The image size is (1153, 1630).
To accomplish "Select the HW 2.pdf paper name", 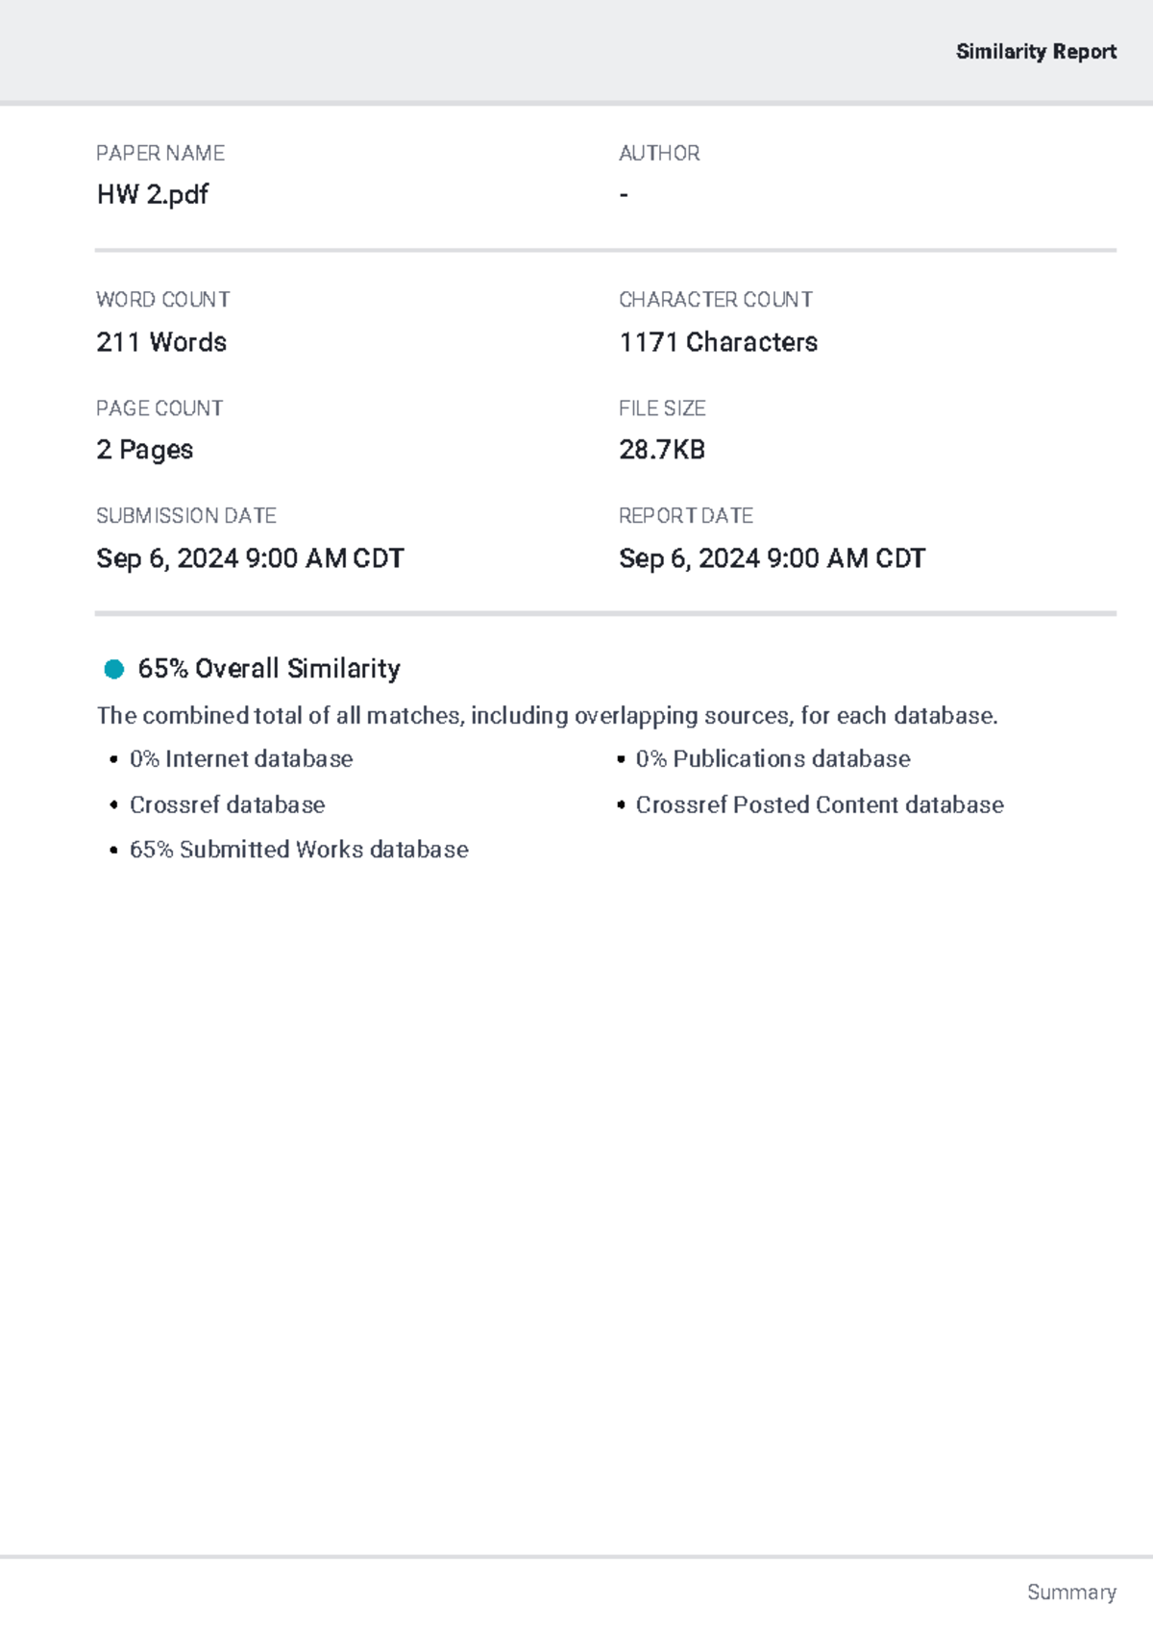I will point(153,194).
